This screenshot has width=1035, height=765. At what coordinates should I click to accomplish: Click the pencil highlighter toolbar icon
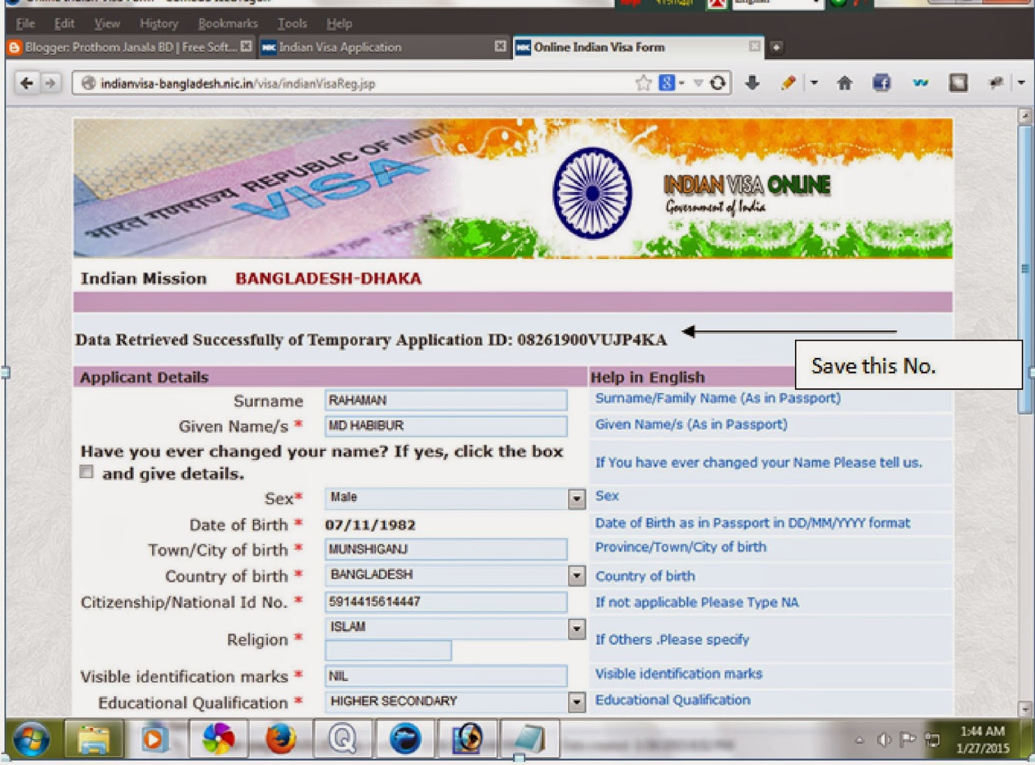[788, 83]
